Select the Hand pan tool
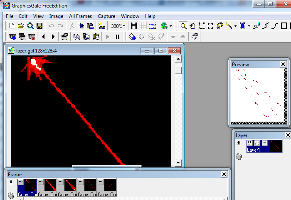This screenshot has height=200, width=291. tap(192, 26)
